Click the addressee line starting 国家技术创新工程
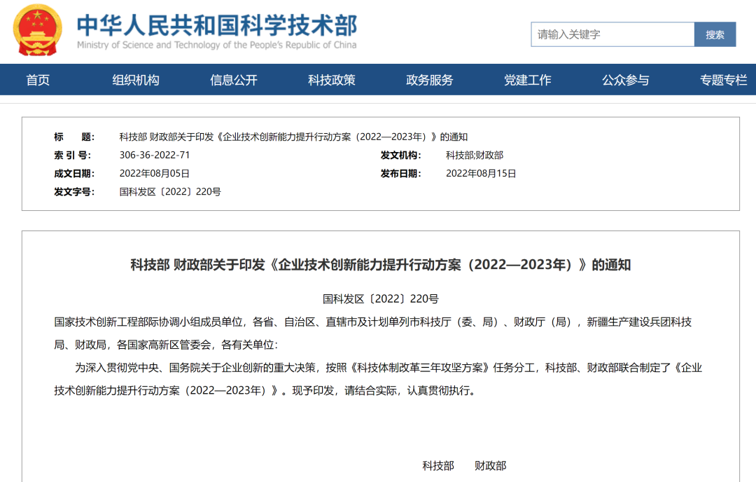 pos(372,333)
